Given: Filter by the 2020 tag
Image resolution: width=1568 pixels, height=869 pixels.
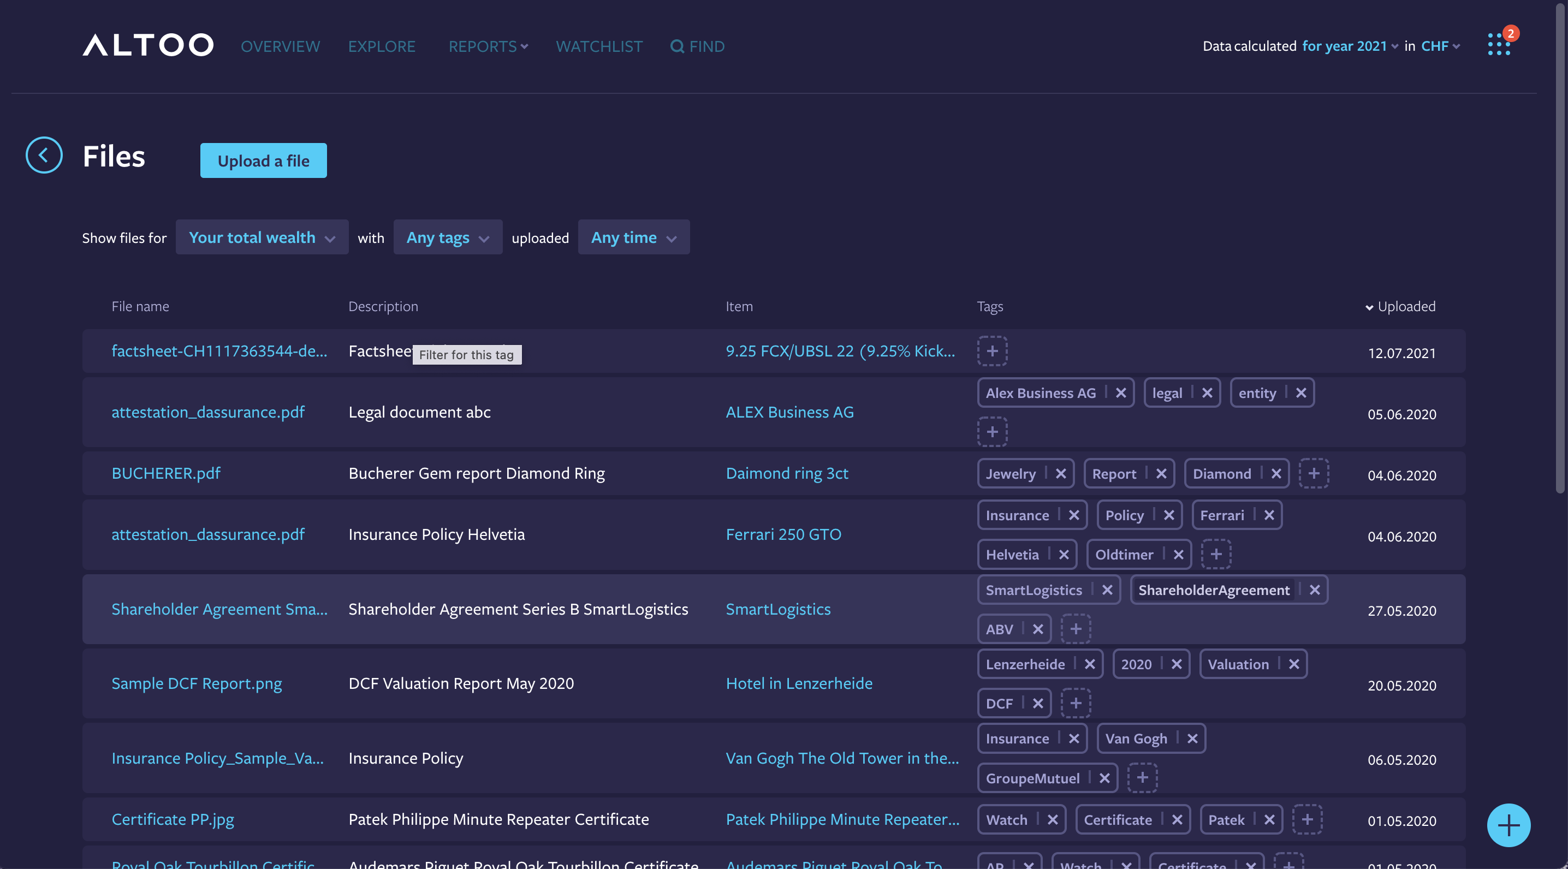Looking at the screenshot, I should click(x=1137, y=664).
